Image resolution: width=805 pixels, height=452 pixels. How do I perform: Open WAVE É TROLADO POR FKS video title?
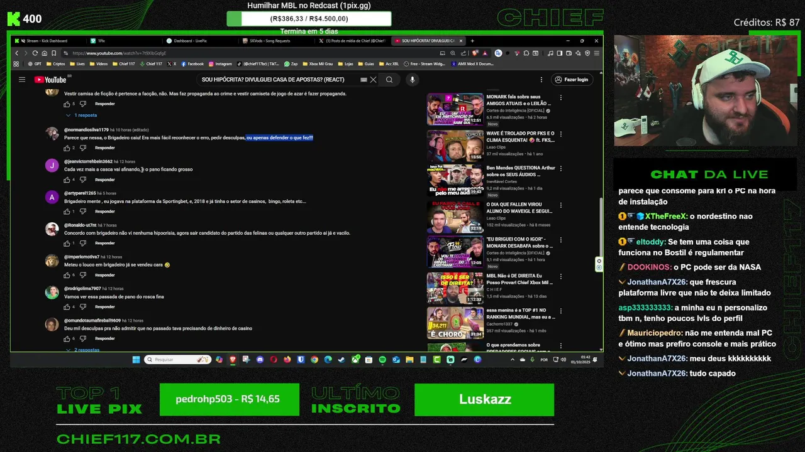click(520, 137)
